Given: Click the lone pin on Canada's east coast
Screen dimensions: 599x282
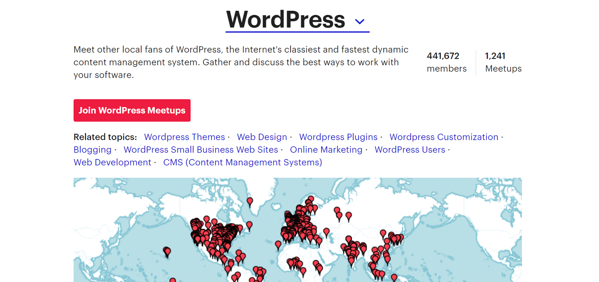Looking at the screenshot, I should tap(249, 225).
